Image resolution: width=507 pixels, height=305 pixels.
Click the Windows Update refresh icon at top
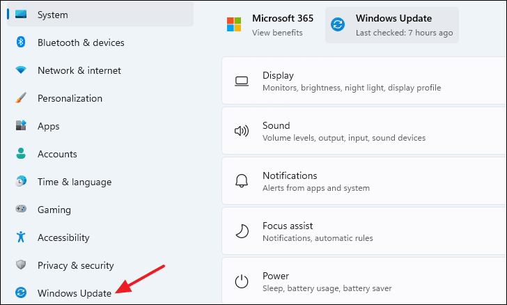338,24
